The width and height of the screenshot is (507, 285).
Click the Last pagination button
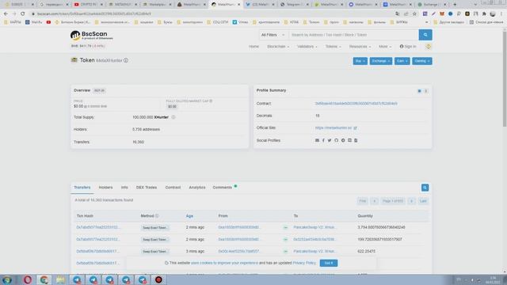423,201
